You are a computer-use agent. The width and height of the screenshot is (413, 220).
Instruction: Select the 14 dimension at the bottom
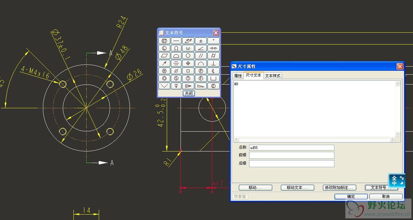coord(87,210)
